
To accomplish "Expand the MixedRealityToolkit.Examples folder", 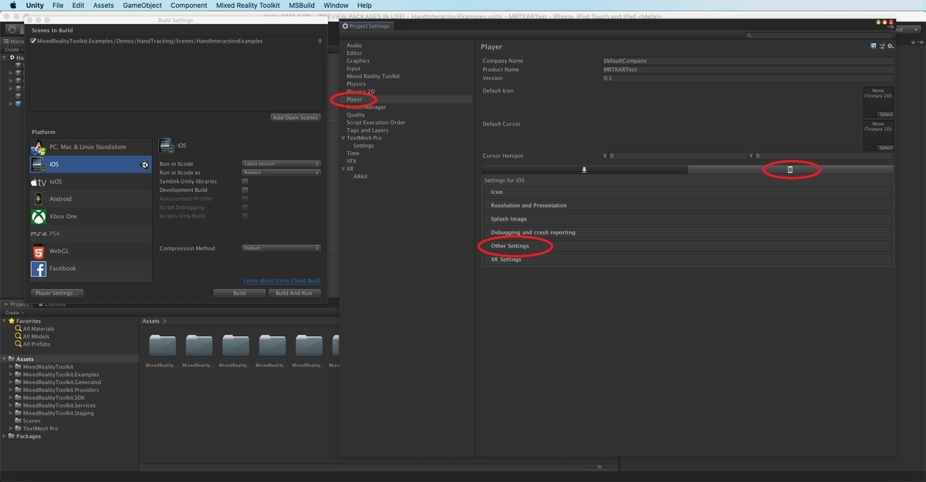I will (11, 375).
